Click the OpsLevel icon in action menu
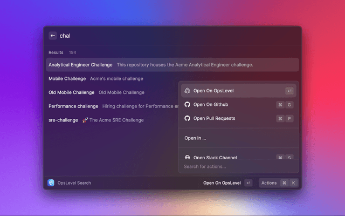 [x=187, y=91]
